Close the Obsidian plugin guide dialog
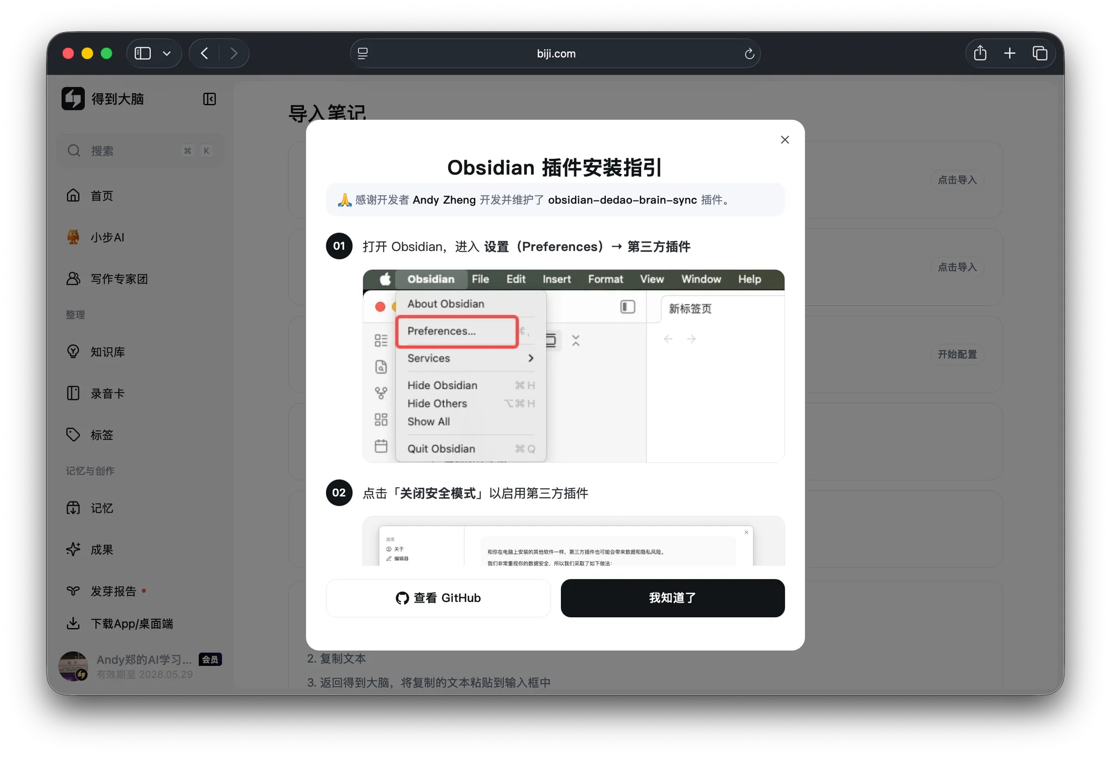This screenshot has width=1111, height=757. click(x=784, y=140)
